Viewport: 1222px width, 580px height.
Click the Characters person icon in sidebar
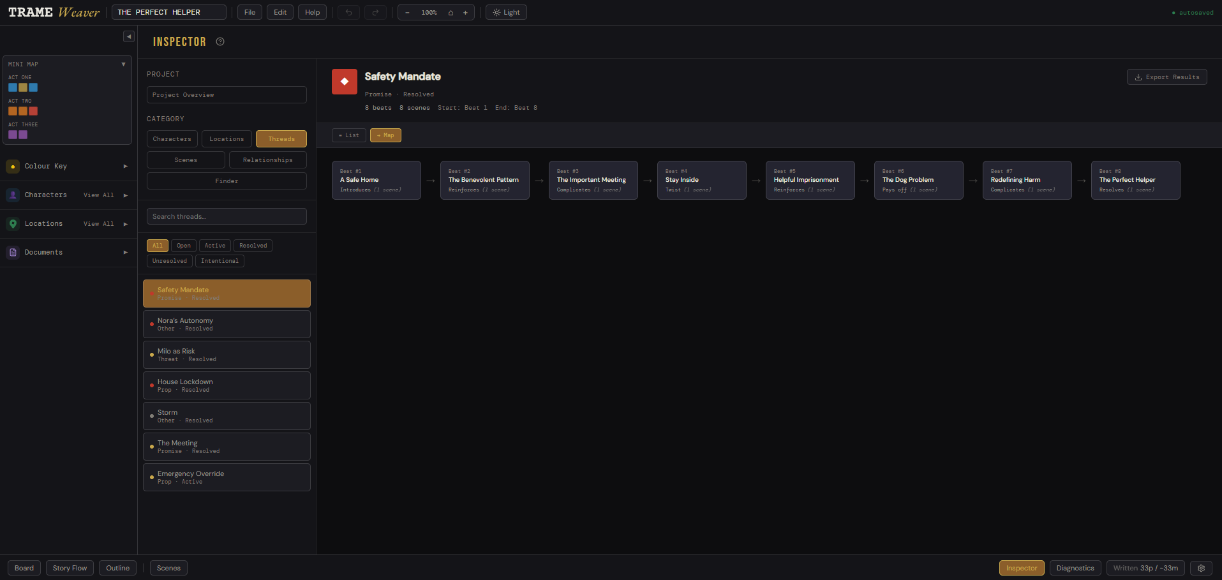coord(13,195)
